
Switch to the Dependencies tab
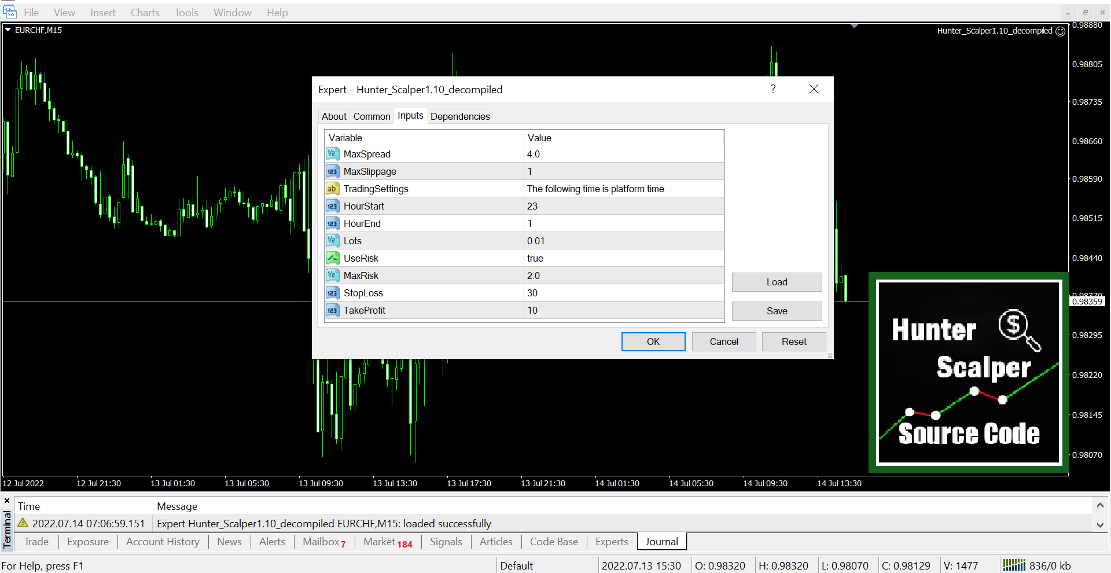click(460, 116)
